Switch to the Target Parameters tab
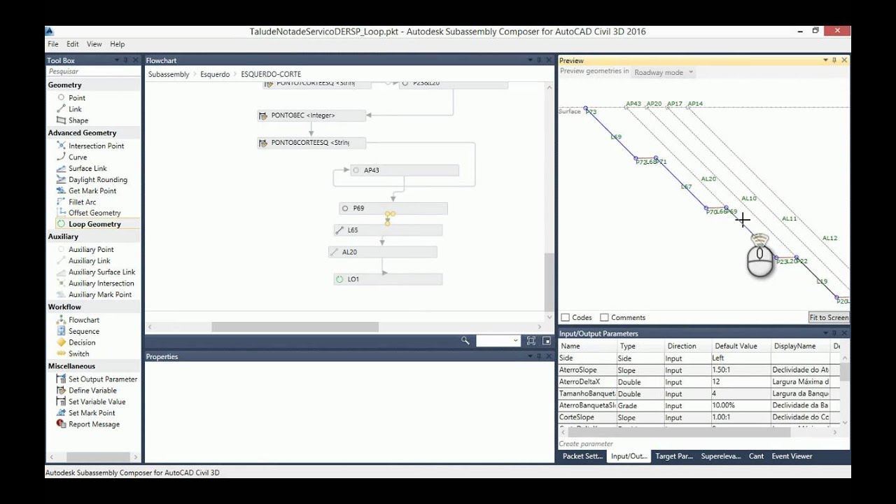The height and width of the screenshot is (504, 896). point(674,456)
